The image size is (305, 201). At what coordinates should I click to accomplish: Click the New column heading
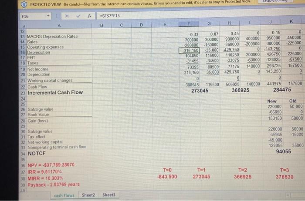click(272, 102)
